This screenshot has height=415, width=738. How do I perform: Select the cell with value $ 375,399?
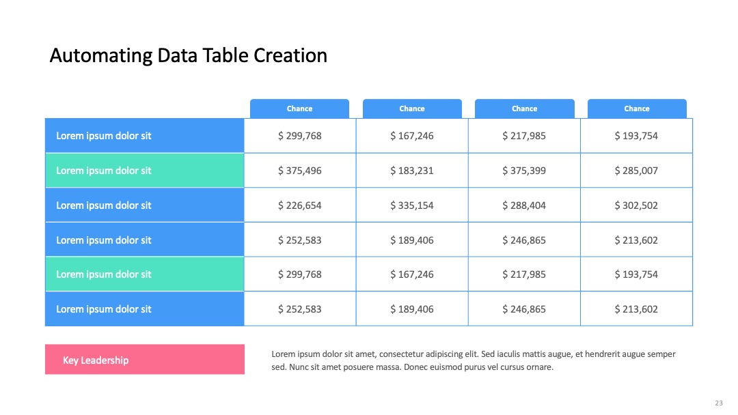point(524,171)
